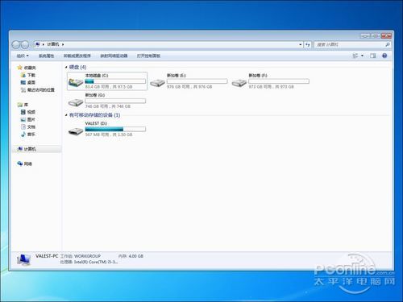Click the Videos library icon
This screenshot has width=403, height=302.
(23, 112)
